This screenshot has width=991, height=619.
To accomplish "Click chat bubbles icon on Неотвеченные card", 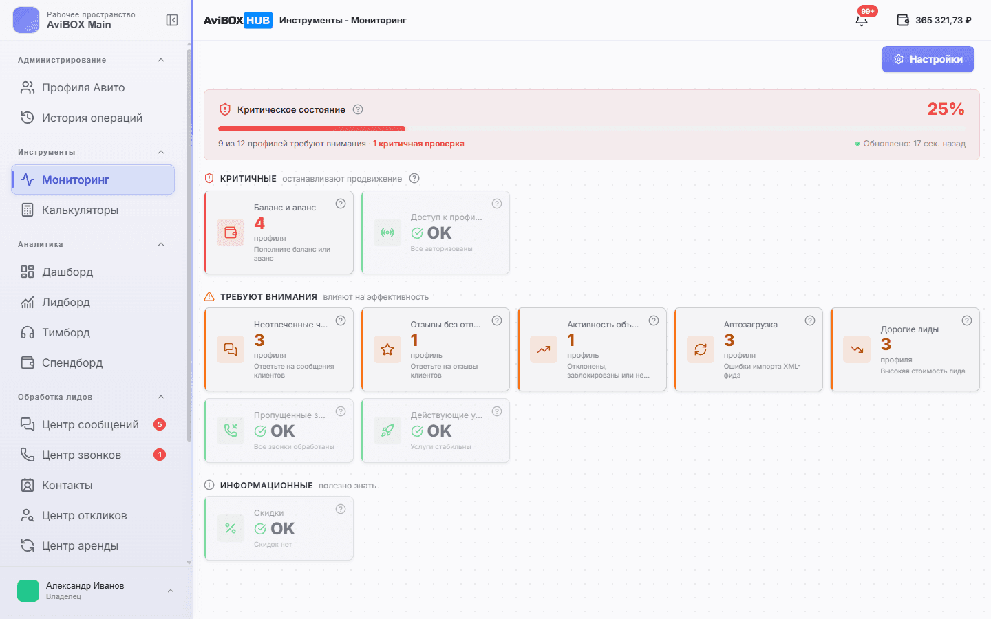I will pos(231,349).
